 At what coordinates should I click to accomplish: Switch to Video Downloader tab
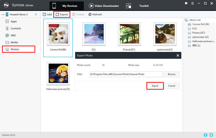[x=104, y=6]
